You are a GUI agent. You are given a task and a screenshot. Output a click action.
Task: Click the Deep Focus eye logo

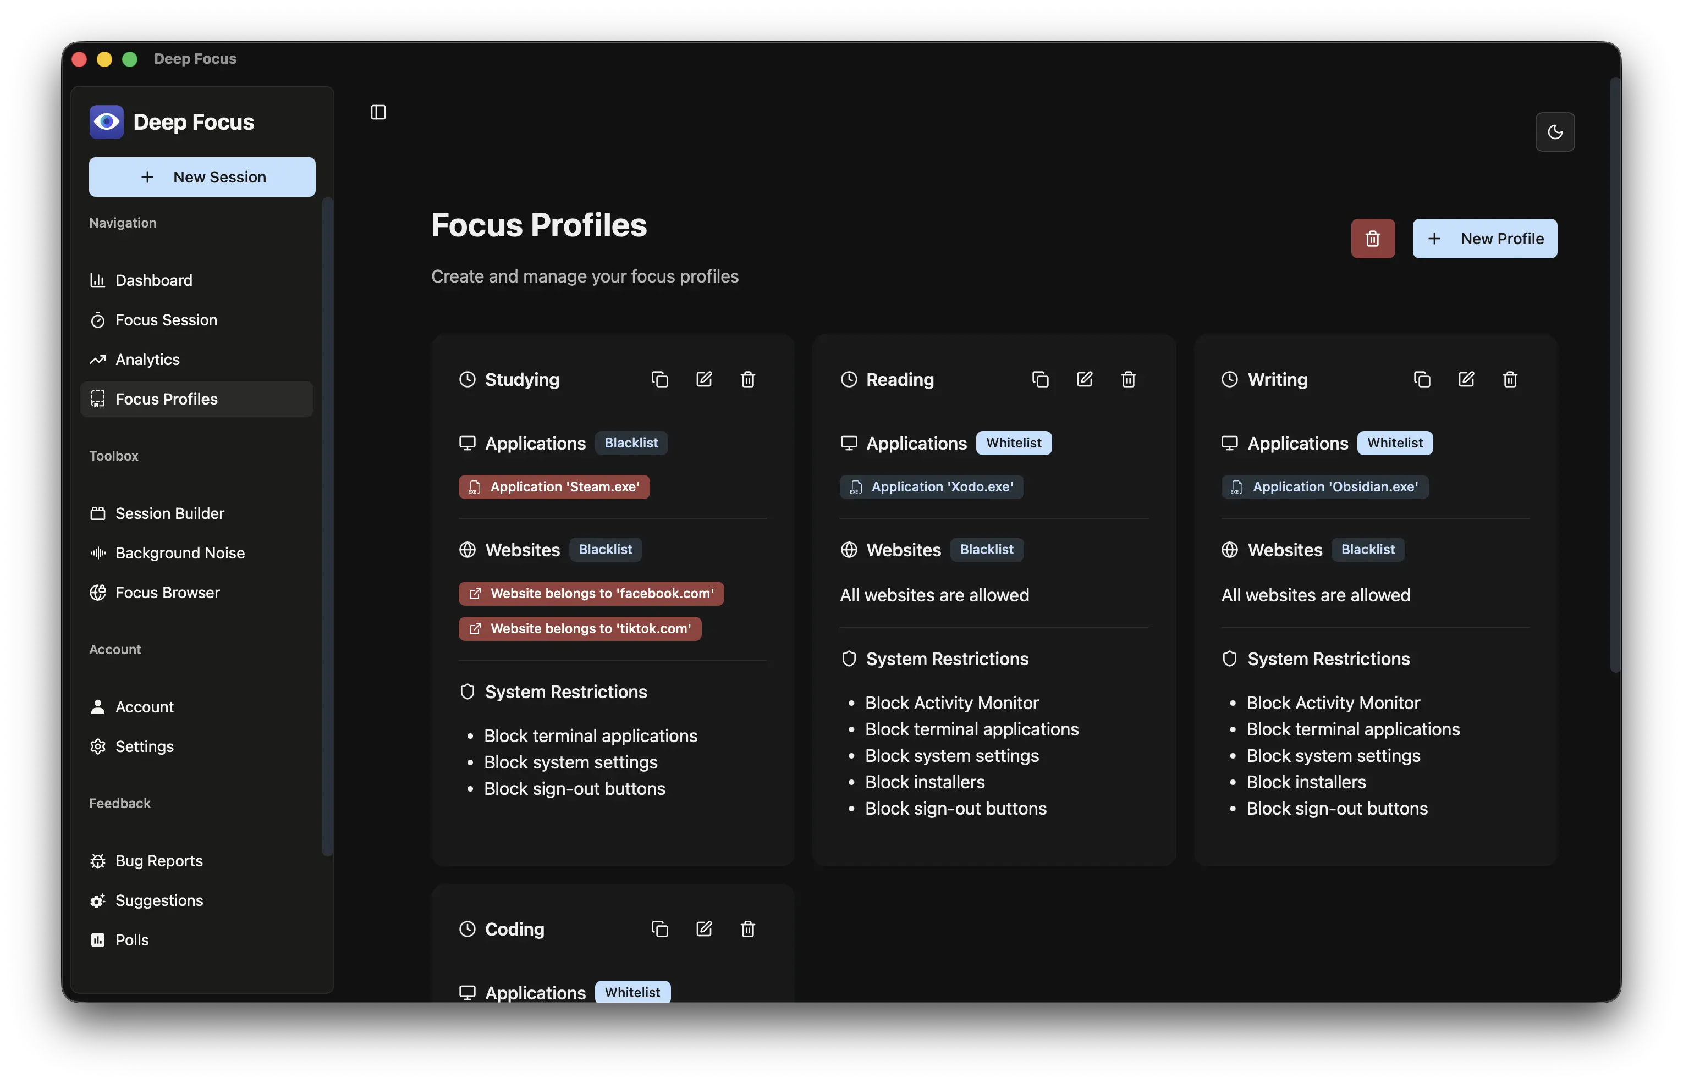point(106,122)
